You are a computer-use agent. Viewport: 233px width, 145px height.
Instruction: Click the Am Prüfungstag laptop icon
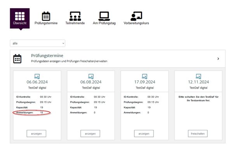tap(104, 16)
